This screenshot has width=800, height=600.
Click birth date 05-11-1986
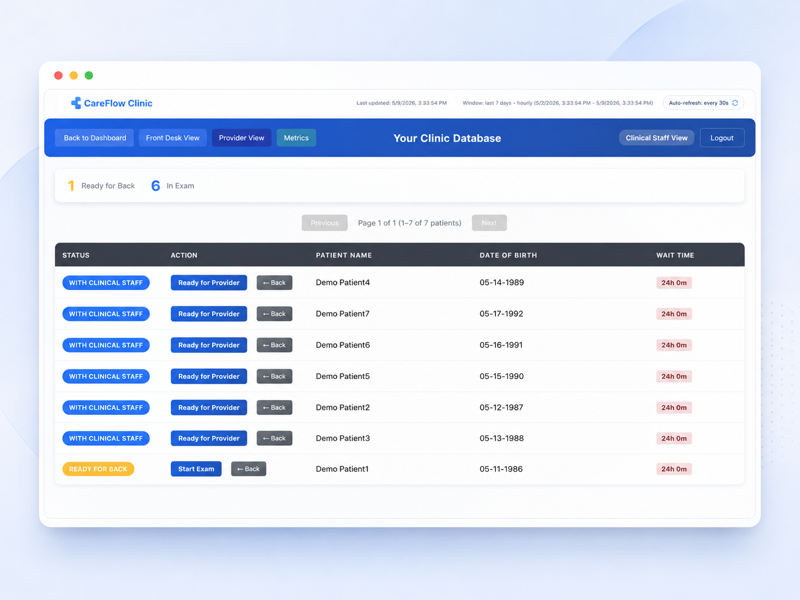(x=501, y=469)
